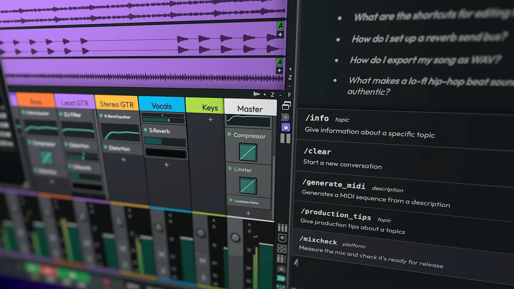Bypass the S:Reverb plugin on Vocals

pyautogui.click(x=146, y=130)
